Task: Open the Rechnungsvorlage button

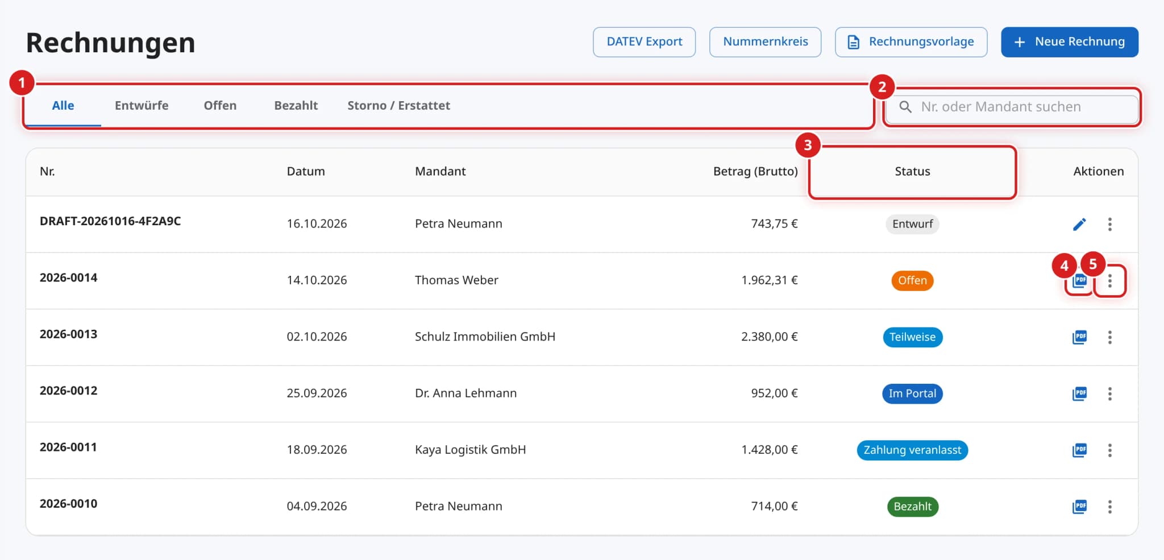Action: coord(911,42)
